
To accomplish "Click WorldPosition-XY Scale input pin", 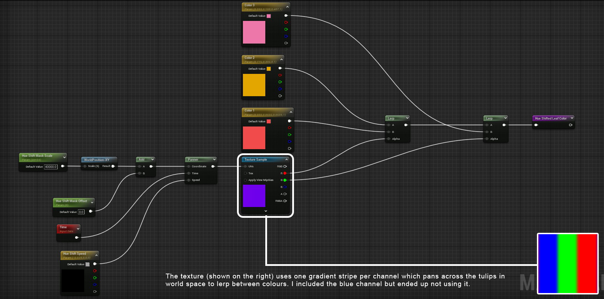I will point(85,166).
